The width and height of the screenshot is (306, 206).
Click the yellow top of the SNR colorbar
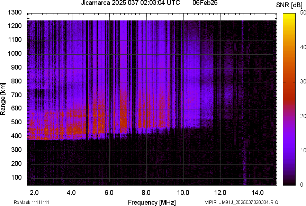pyautogui.click(x=289, y=16)
